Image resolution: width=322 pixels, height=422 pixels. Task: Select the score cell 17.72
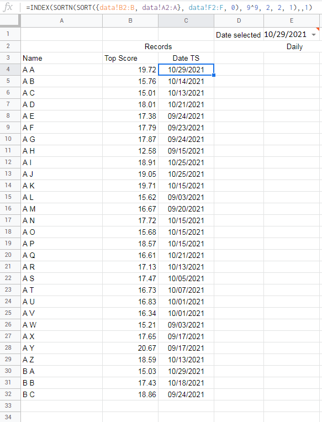point(130,220)
